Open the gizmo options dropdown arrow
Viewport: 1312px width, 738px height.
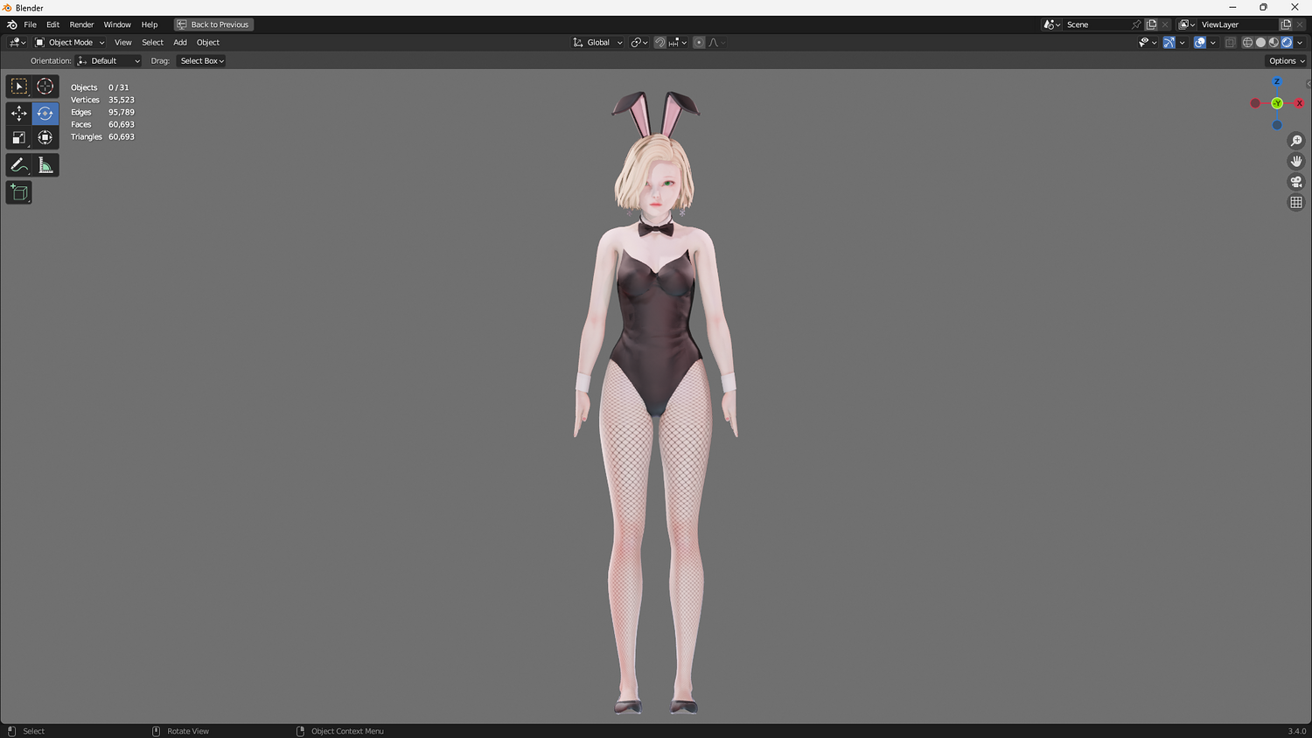click(x=1182, y=42)
